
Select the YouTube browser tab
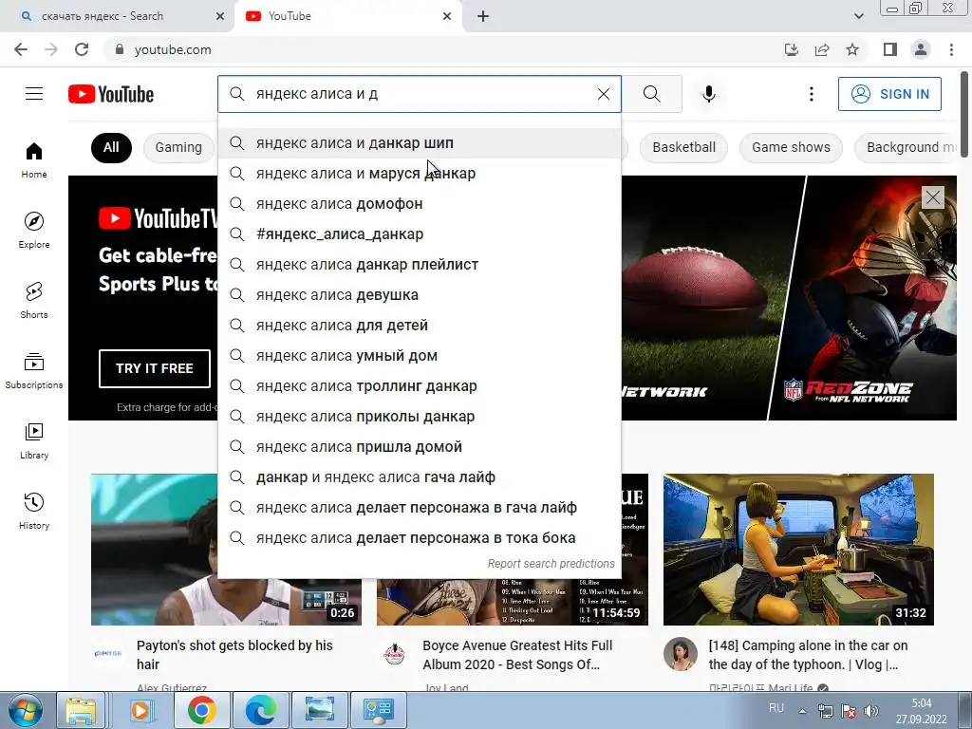(347, 16)
